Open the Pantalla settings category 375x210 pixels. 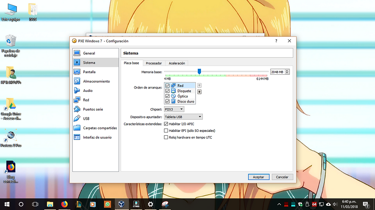click(95, 72)
